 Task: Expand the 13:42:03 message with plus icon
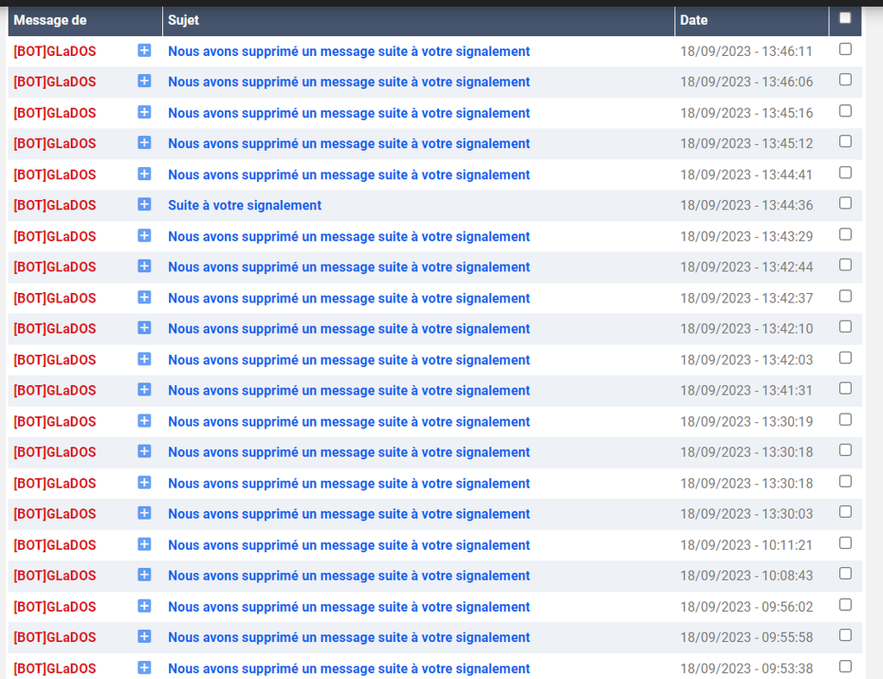click(x=144, y=359)
